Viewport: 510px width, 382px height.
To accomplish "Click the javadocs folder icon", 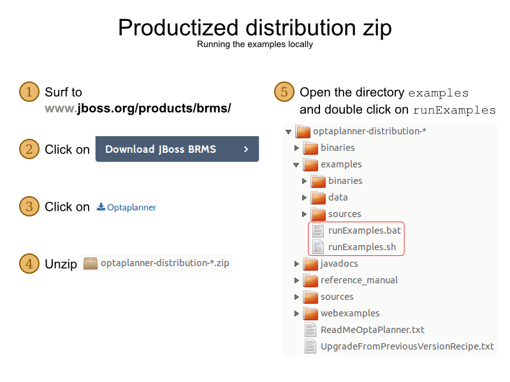I will [310, 264].
